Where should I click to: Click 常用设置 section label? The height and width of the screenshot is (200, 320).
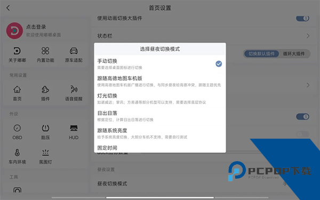pos(18,75)
